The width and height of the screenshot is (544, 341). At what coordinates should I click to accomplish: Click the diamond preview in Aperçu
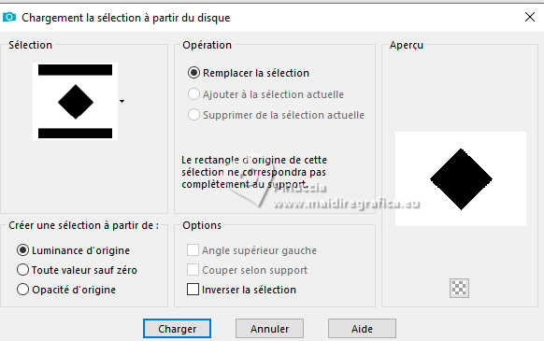461,179
